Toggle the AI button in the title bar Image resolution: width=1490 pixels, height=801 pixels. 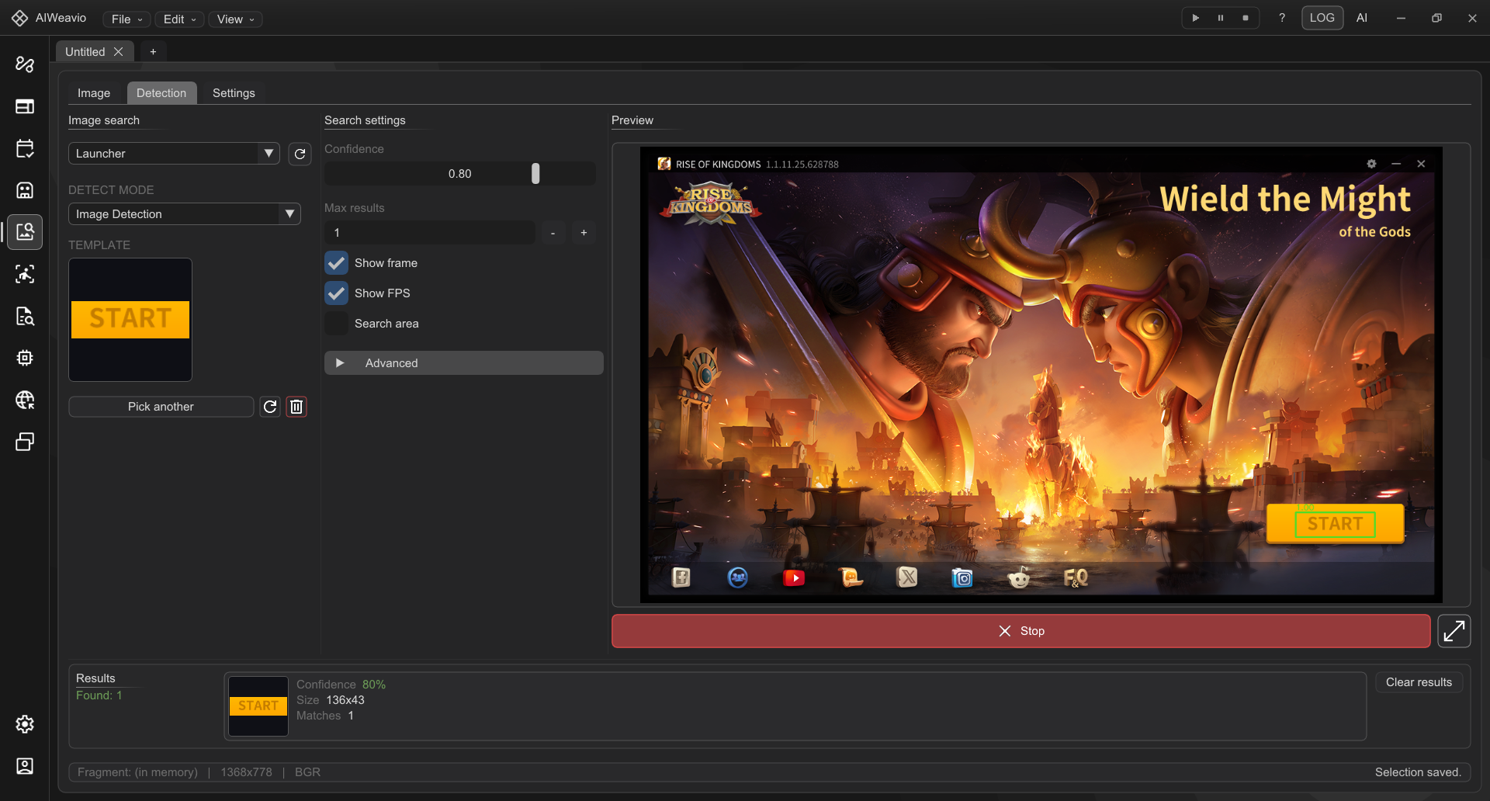point(1362,18)
